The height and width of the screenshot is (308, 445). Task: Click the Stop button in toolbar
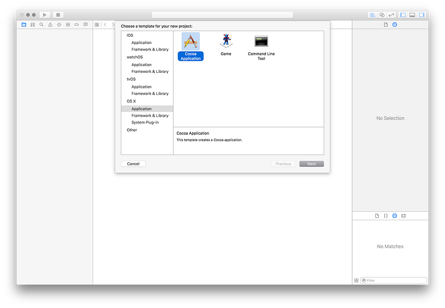point(58,15)
